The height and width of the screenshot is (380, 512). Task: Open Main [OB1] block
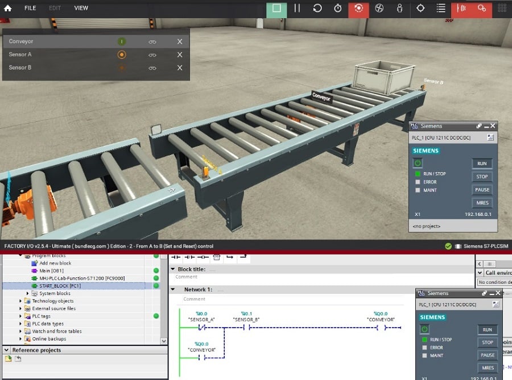(x=51, y=271)
